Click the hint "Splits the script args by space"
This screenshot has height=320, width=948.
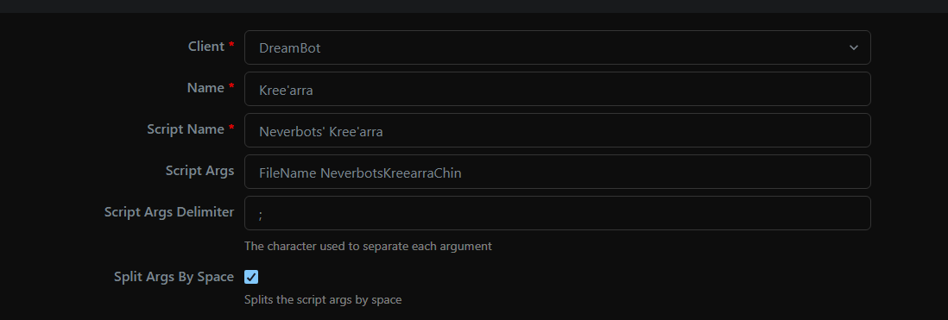click(323, 299)
